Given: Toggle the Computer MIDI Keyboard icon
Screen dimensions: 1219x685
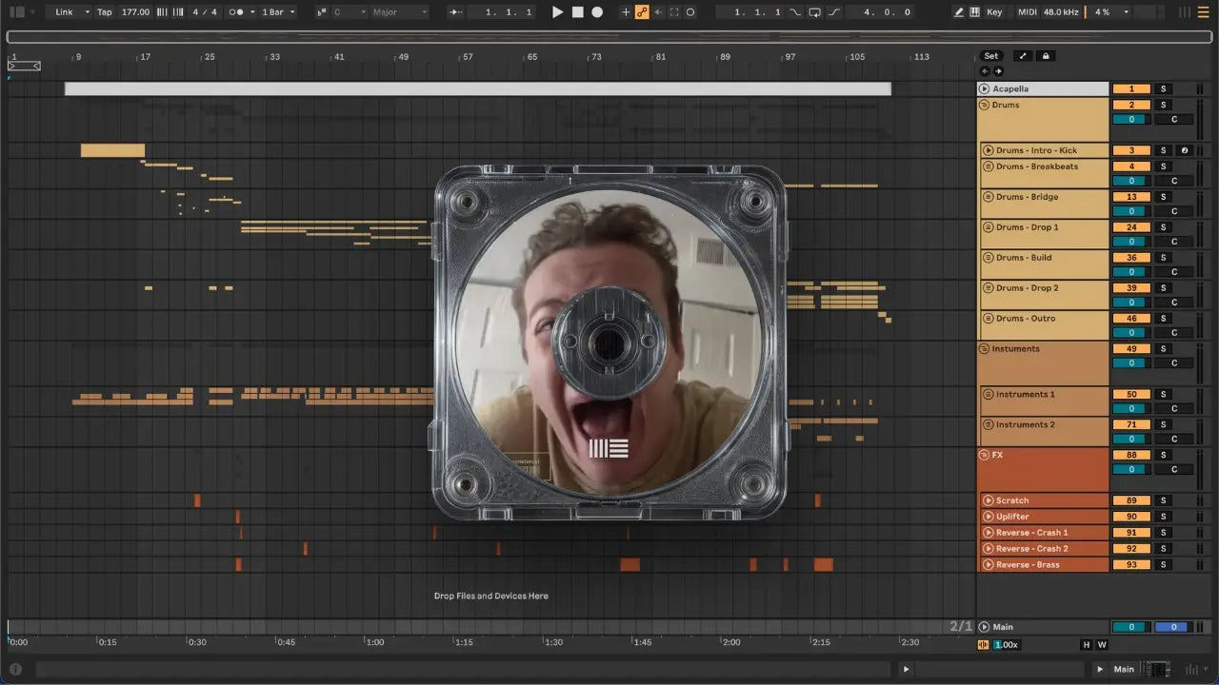Looking at the screenshot, I should click(974, 12).
